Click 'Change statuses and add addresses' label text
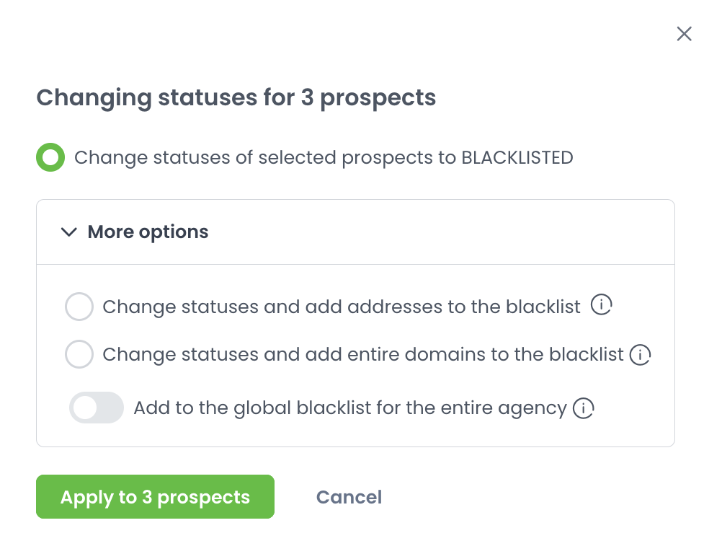722x541 pixels. (341, 307)
